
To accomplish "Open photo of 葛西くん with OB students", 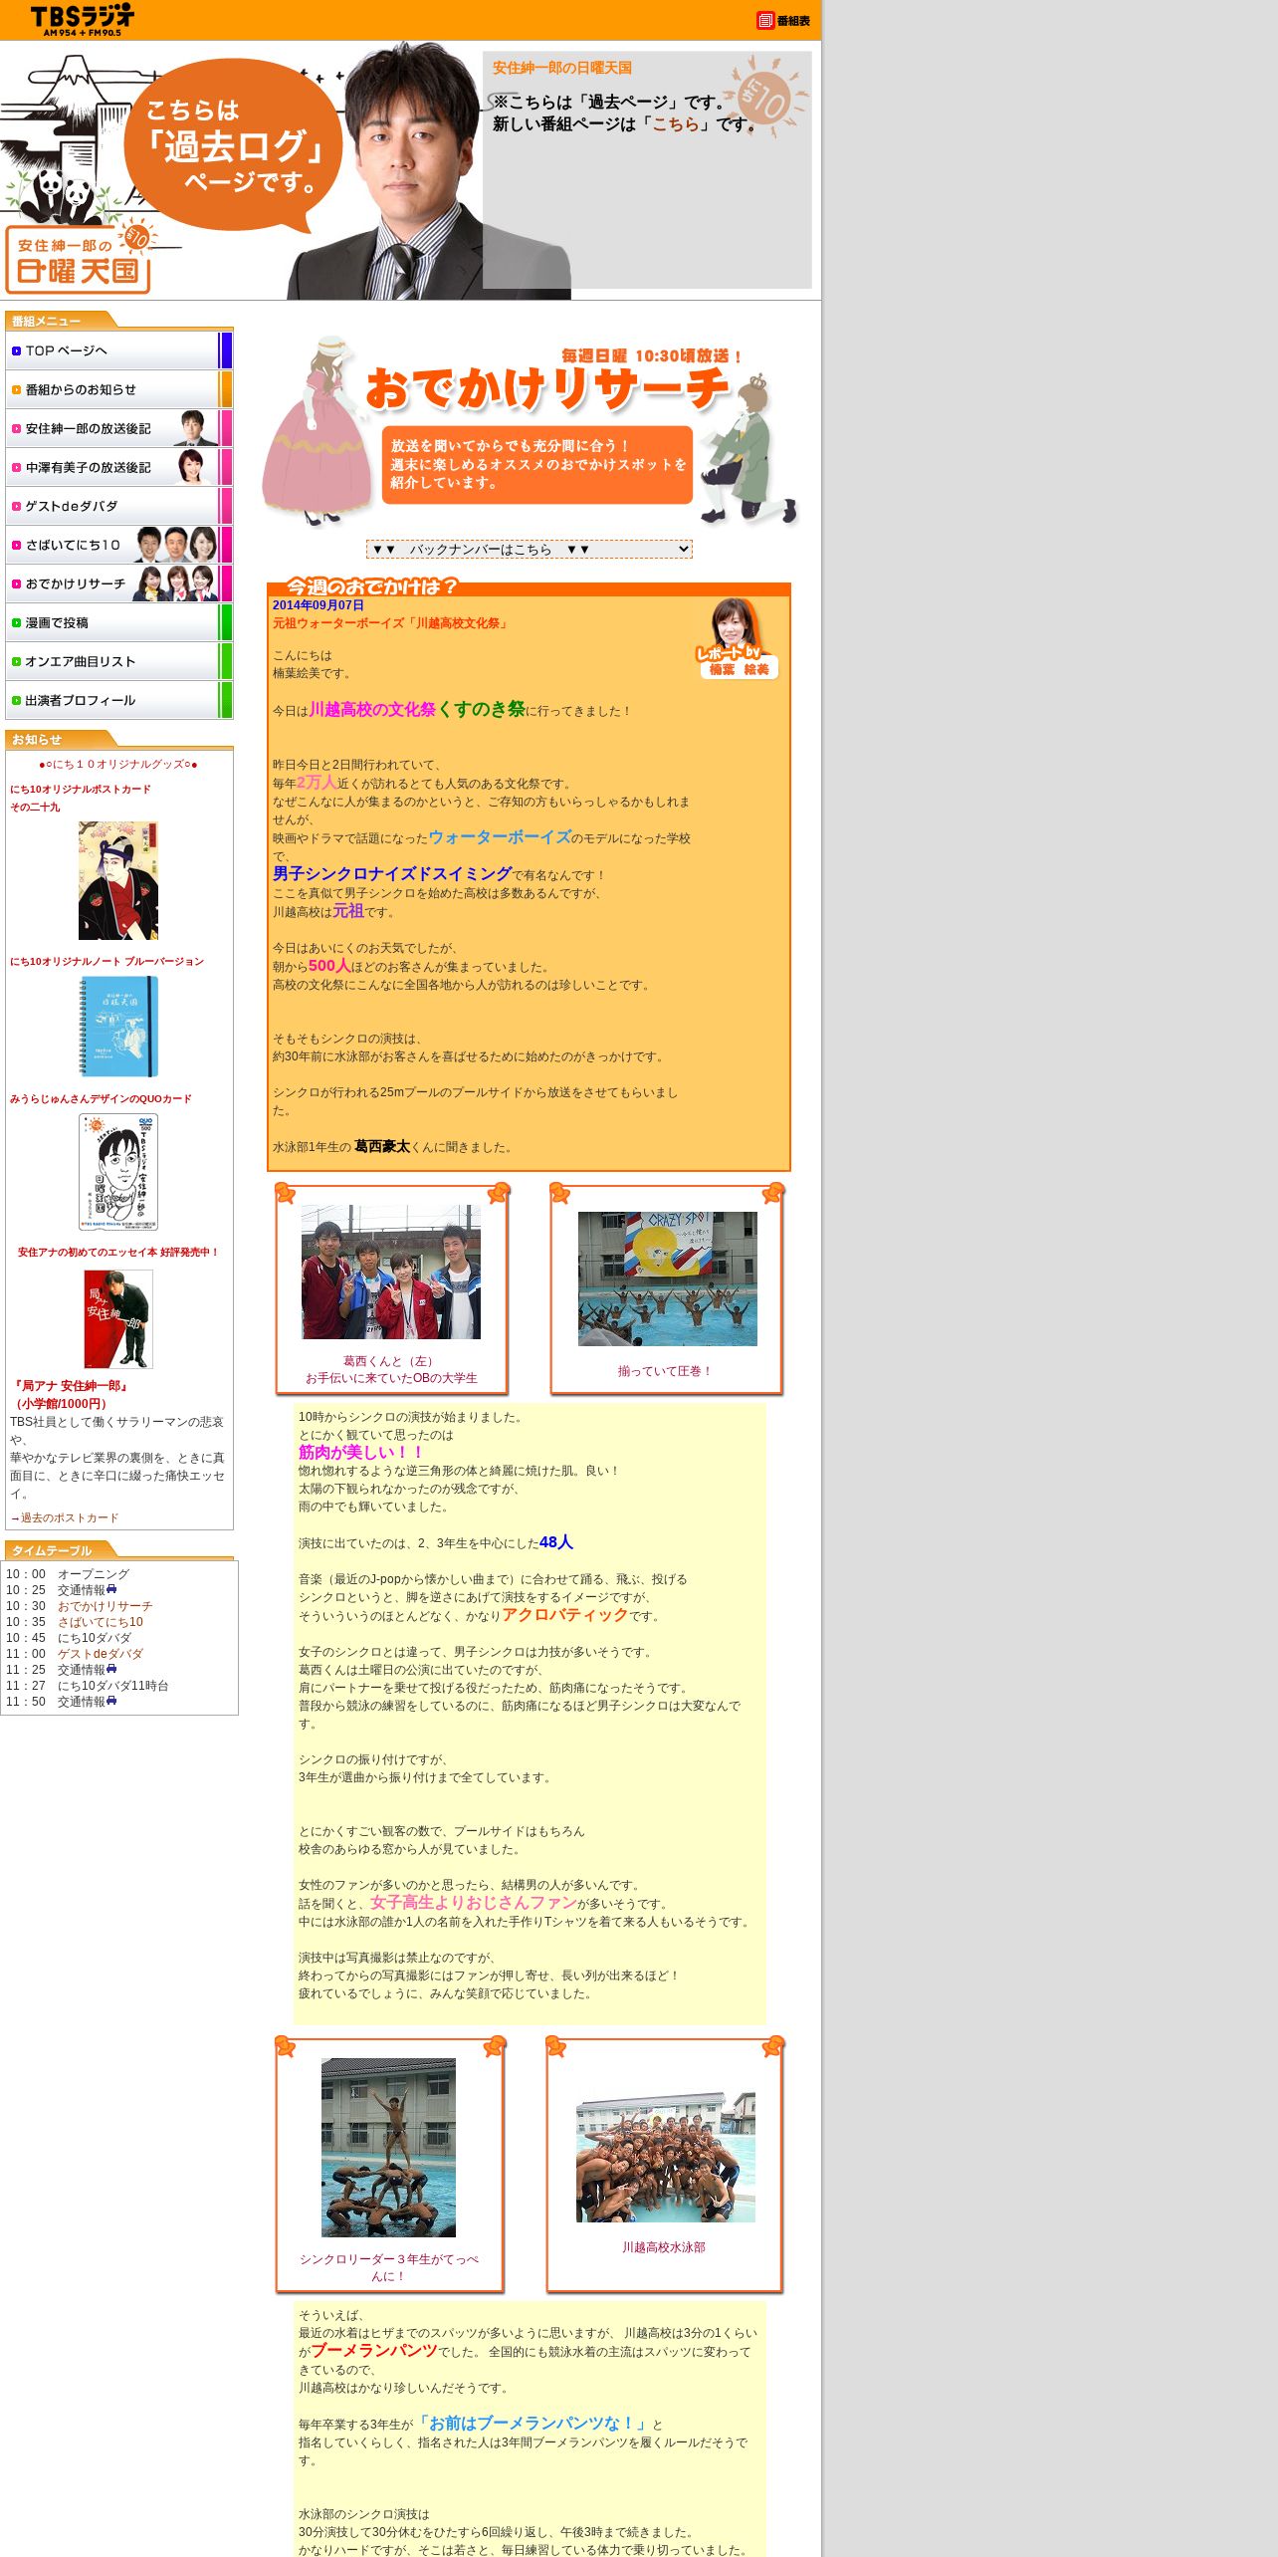I will (391, 1272).
